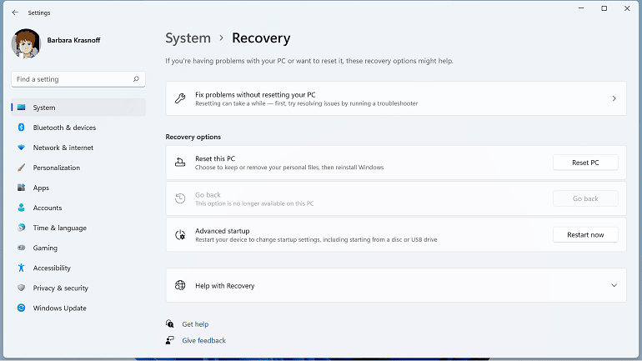Click Reset this PC title text
This screenshot has width=642, height=361.
click(215, 158)
